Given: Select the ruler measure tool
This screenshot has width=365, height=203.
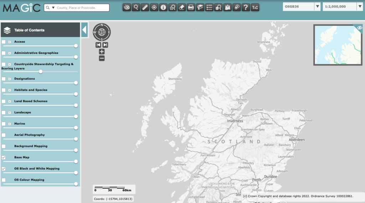Looking at the screenshot, I should (145, 7).
